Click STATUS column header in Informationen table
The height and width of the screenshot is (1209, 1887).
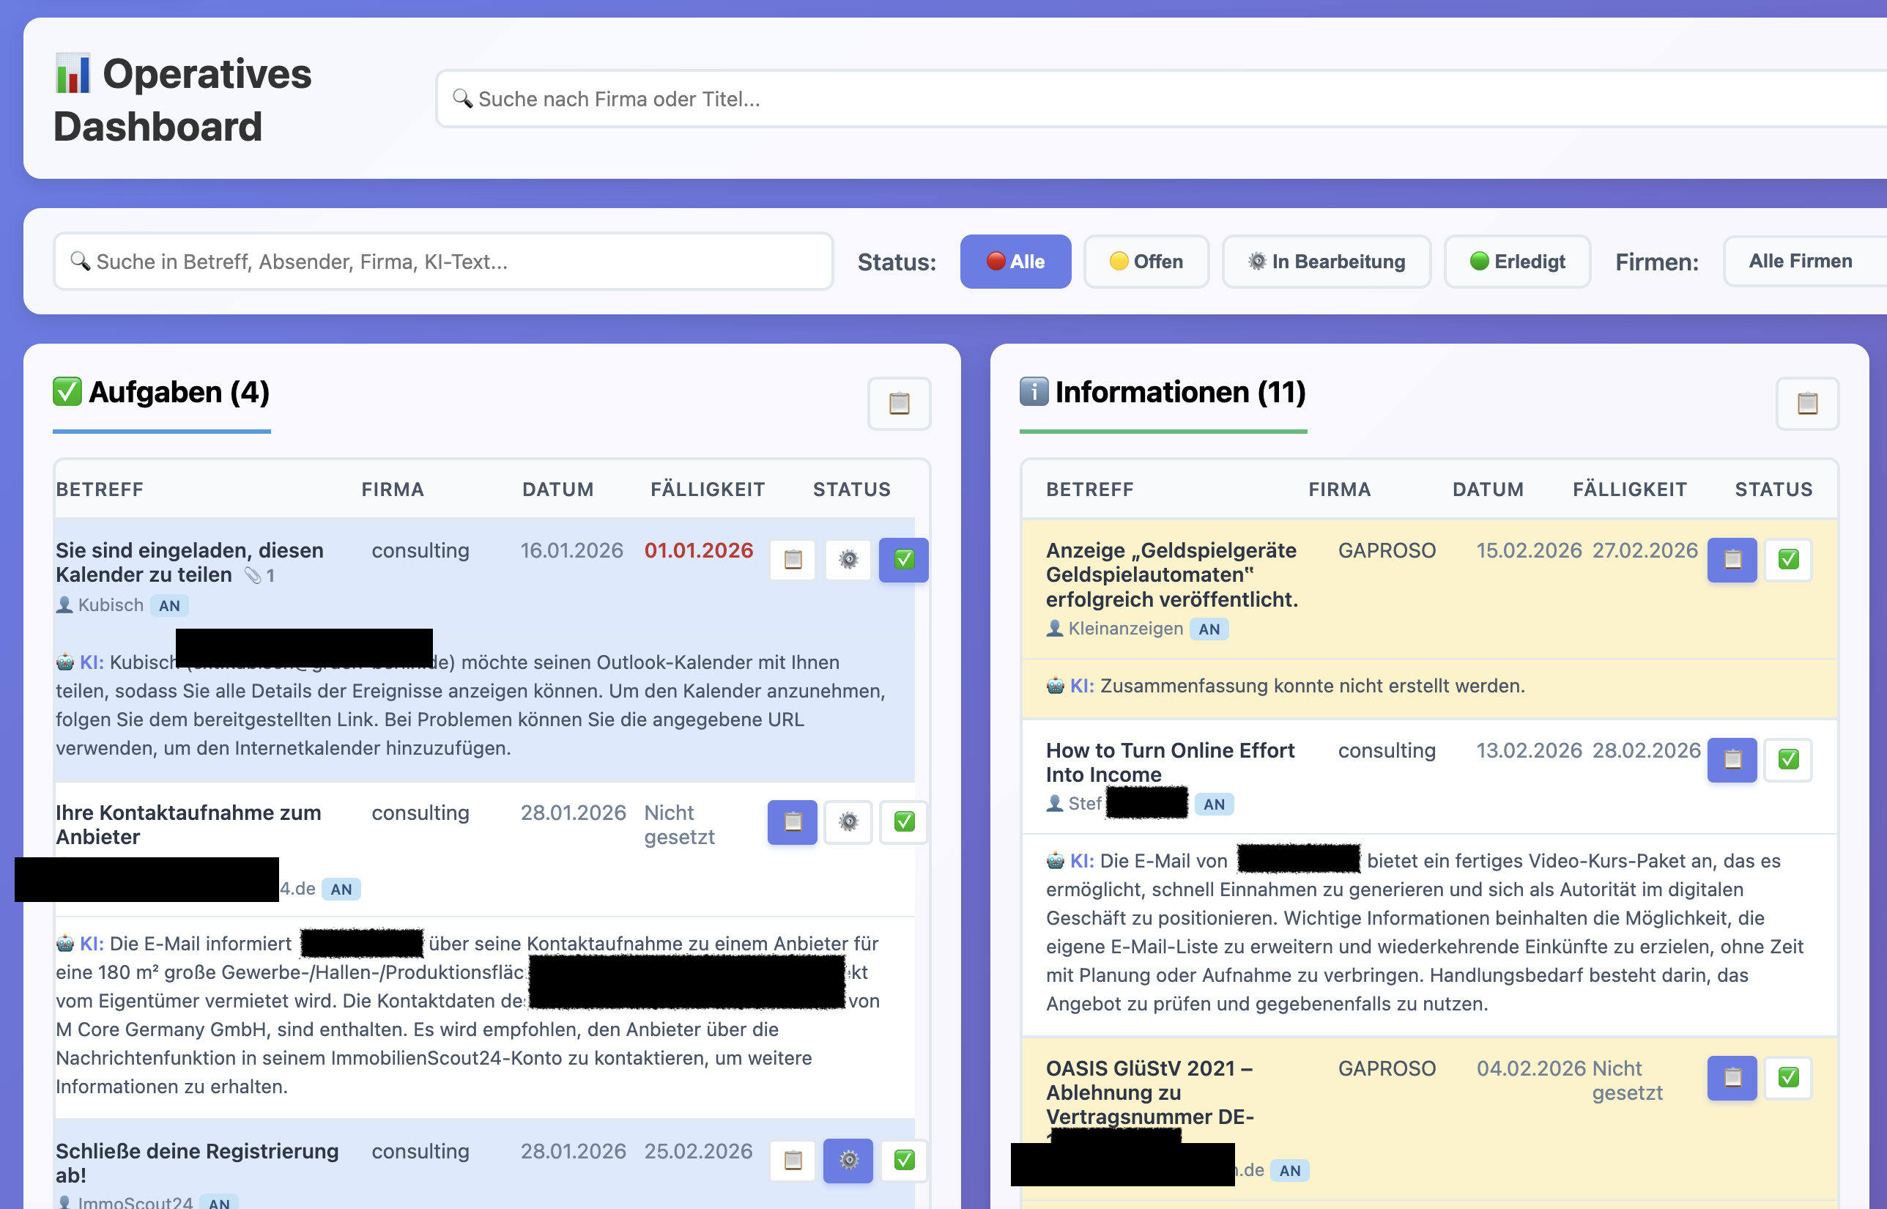click(1773, 490)
